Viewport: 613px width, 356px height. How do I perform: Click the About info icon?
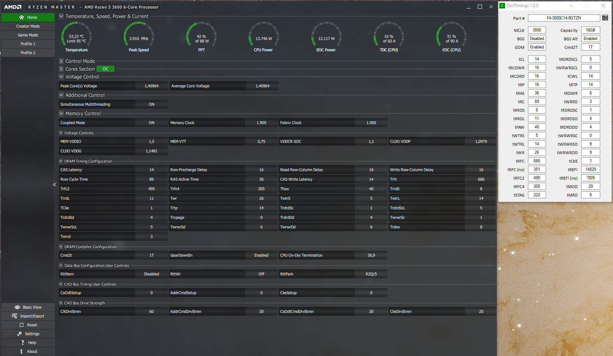[x=21, y=351]
